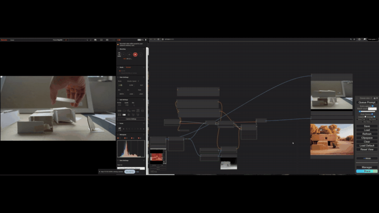Collapse the Shooting section
The height and width of the screenshot is (213, 379).
(118, 49)
